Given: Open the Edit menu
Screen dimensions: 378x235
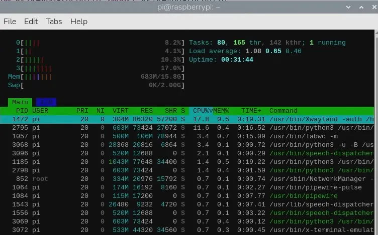Looking at the screenshot, I should tap(31, 22).
